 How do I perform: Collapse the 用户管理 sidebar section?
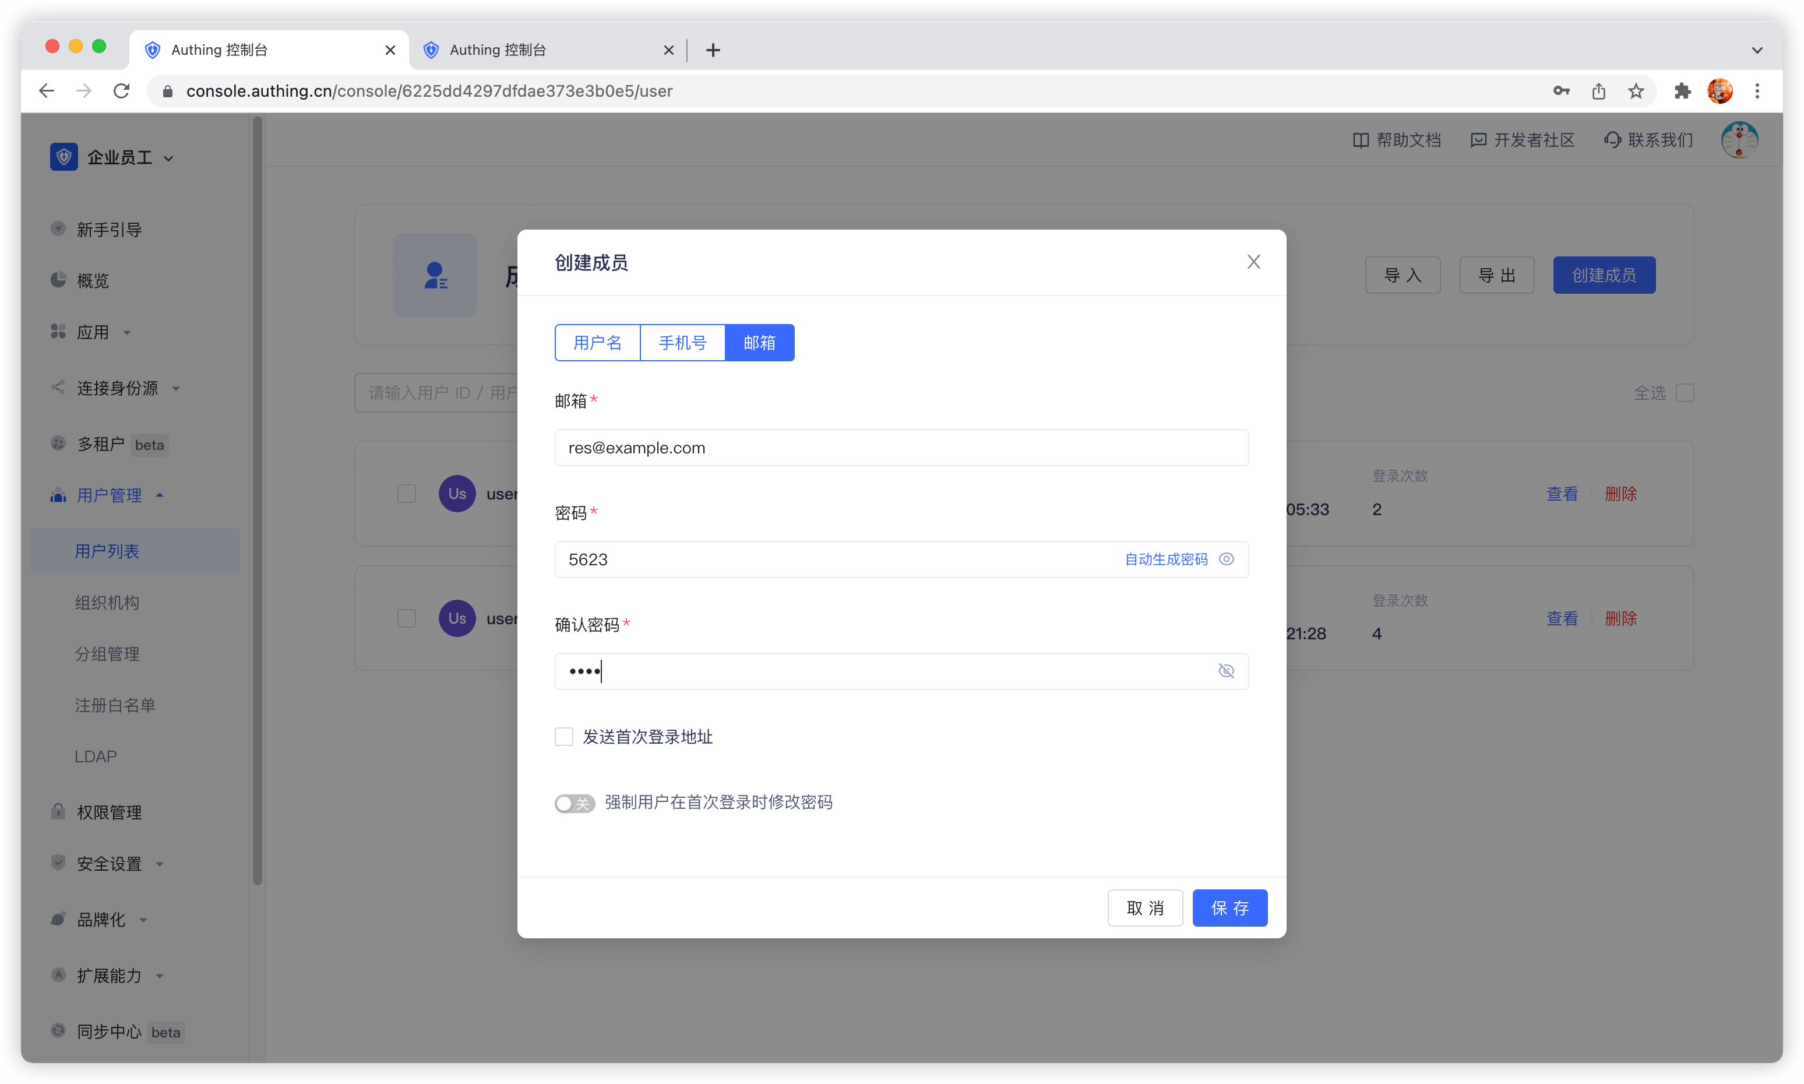tap(110, 495)
